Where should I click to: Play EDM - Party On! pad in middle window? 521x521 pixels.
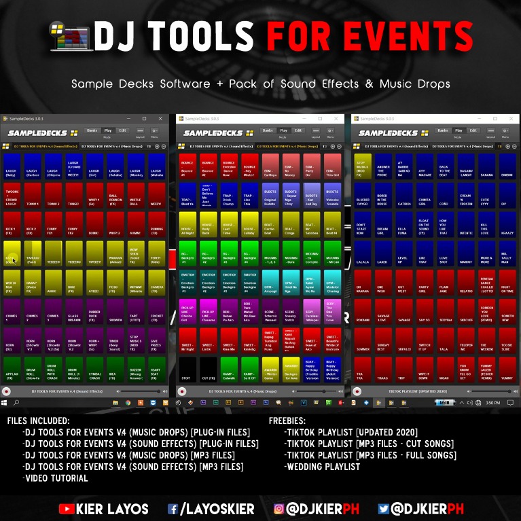click(x=312, y=166)
